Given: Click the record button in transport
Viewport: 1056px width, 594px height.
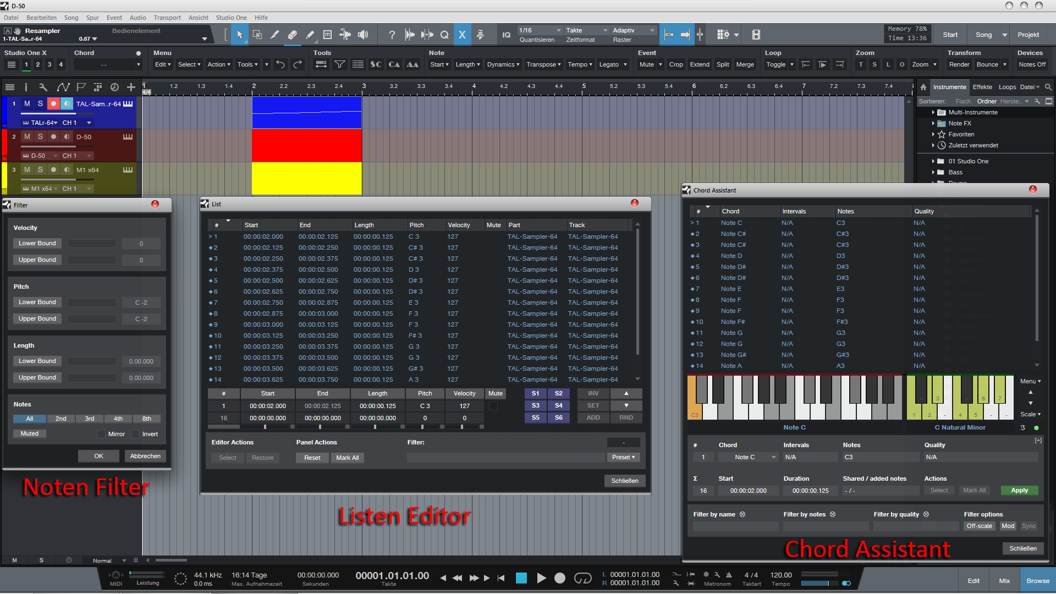Looking at the screenshot, I should pyautogui.click(x=559, y=578).
